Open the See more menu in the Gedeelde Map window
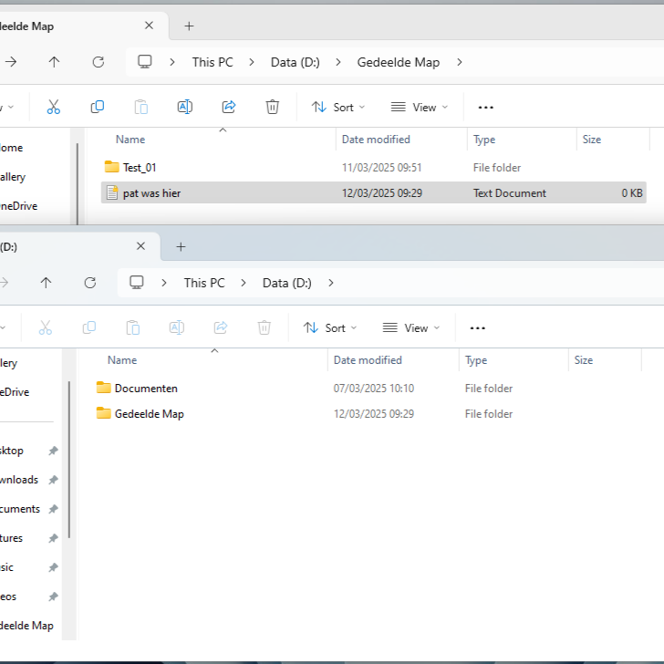Image resolution: width=664 pixels, height=664 pixels. coord(486,108)
